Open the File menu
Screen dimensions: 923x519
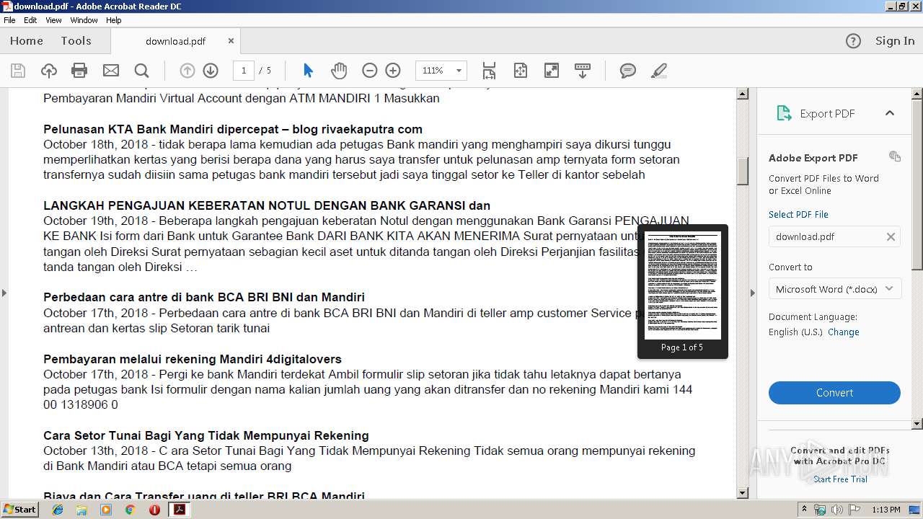pos(9,20)
